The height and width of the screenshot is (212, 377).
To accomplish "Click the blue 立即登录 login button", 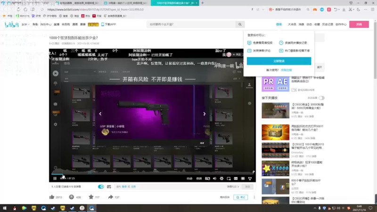I will point(279,61).
